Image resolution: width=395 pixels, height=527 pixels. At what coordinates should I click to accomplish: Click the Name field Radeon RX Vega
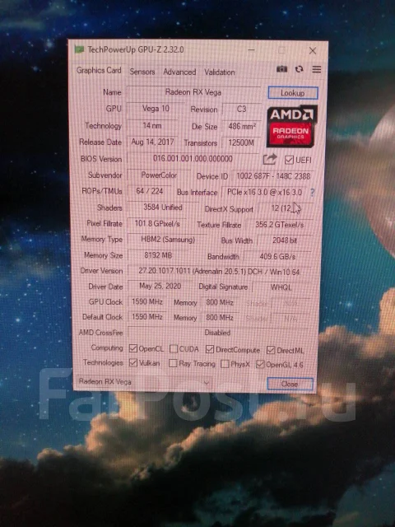(193, 92)
